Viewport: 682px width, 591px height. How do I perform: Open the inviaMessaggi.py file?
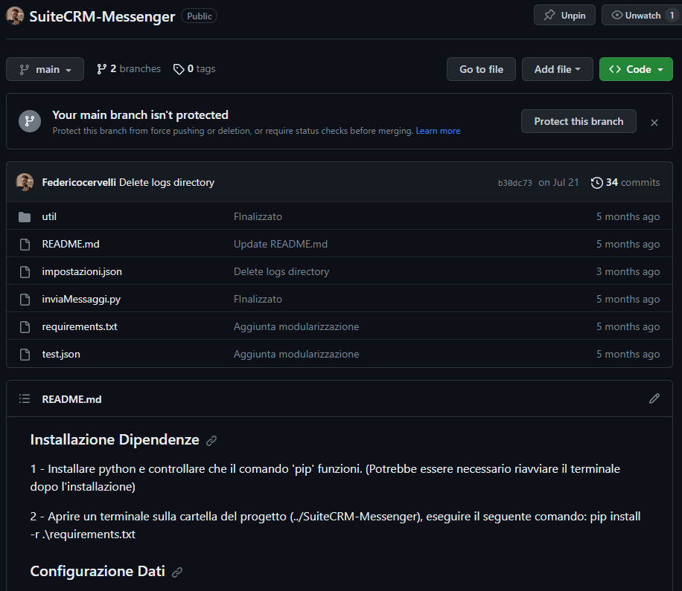(x=81, y=299)
